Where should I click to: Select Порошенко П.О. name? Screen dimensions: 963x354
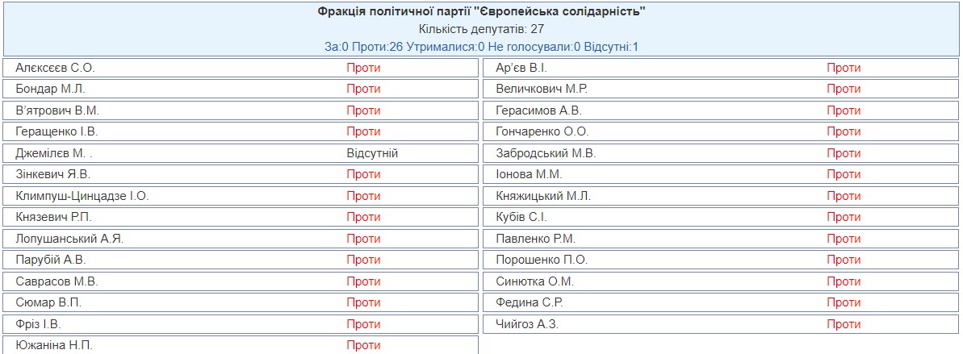tap(542, 260)
